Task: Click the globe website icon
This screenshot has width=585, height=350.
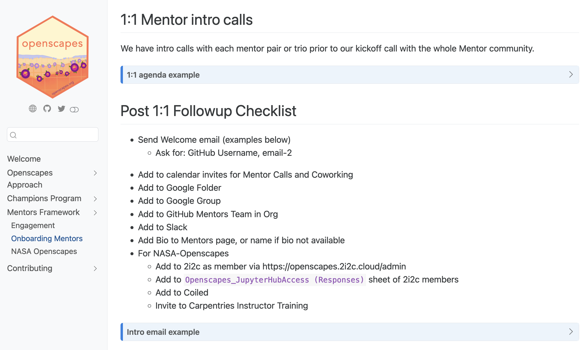Action: 33,109
